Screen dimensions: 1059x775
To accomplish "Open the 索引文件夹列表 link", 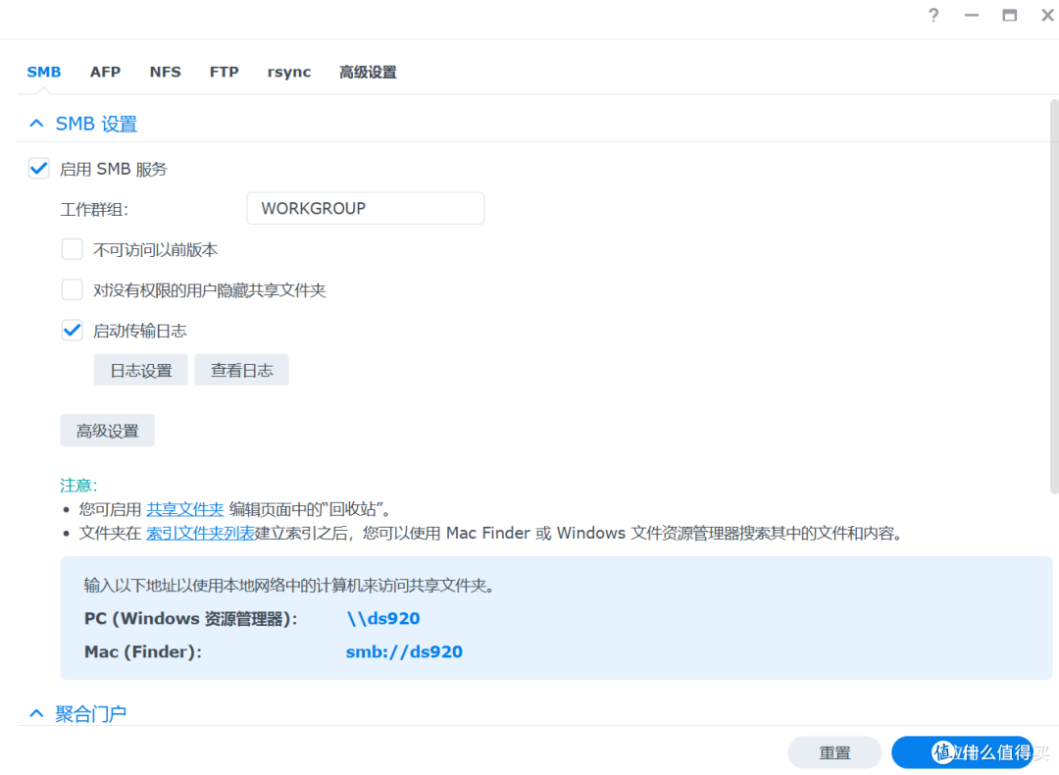I will tap(200, 533).
